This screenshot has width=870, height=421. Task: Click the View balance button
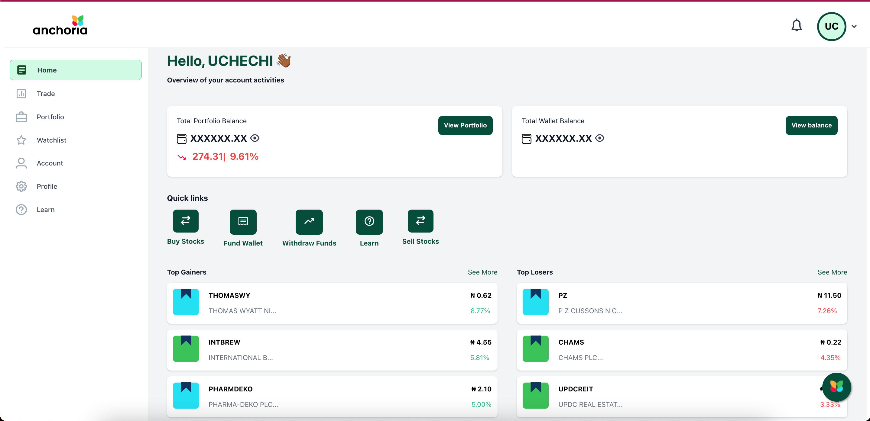tap(811, 125)
